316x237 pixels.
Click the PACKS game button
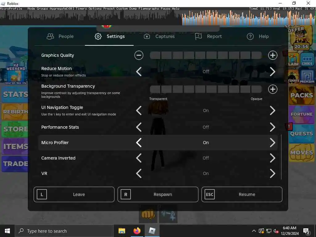point(301,95)
